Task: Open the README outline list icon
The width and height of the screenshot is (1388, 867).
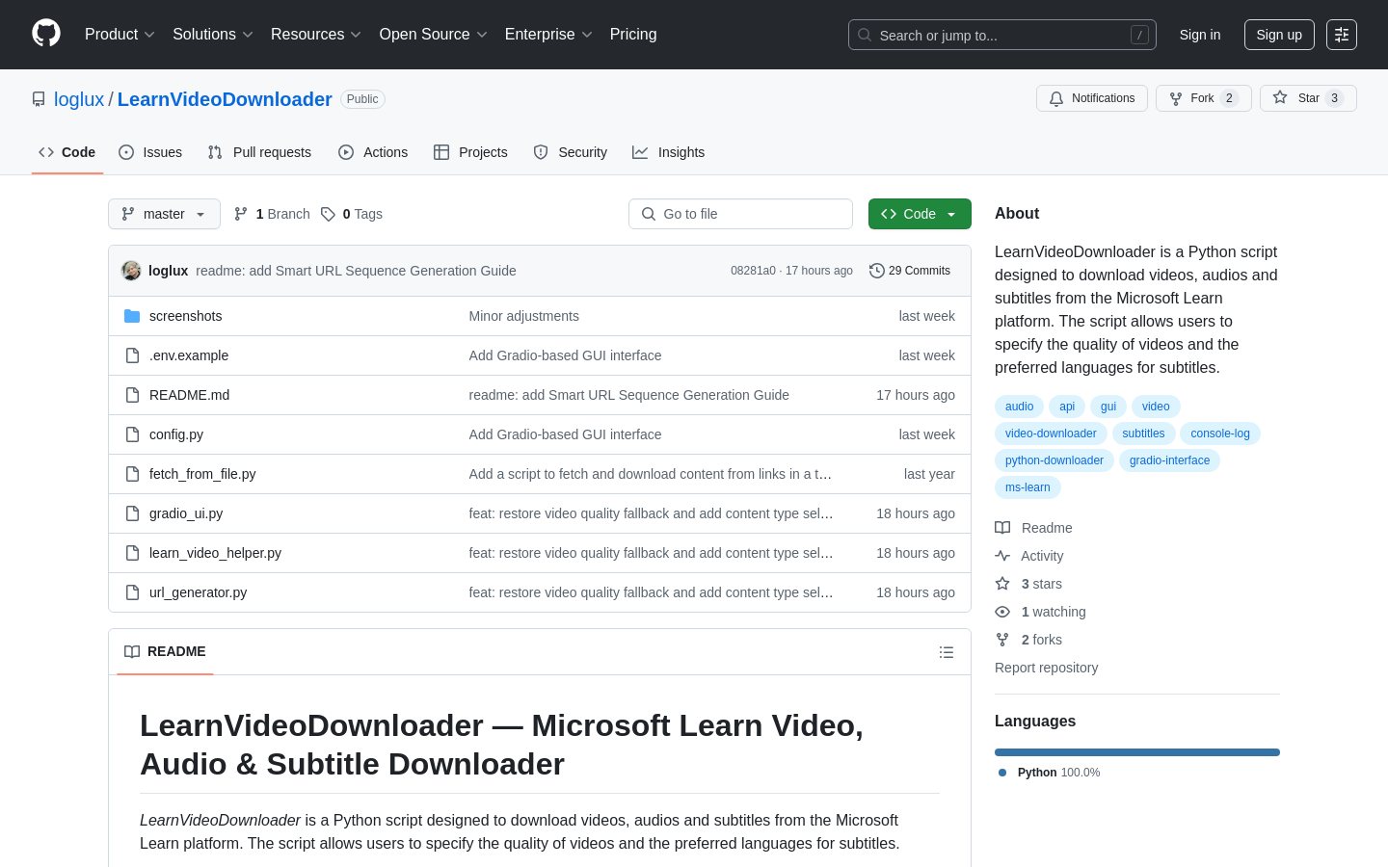Action: (947, 652)
